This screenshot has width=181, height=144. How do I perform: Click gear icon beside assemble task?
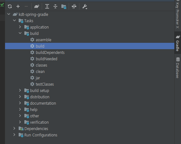[x=32, y=40]
